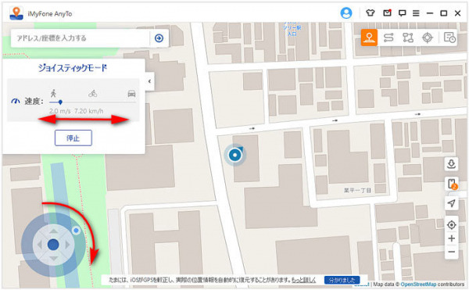Switch to Multi-spot route mode
The height and width of the screenshot is (290, 469).
click(x=408, y=38)
